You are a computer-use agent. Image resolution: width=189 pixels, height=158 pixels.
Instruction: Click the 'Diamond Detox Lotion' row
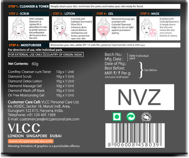[41, 81]
